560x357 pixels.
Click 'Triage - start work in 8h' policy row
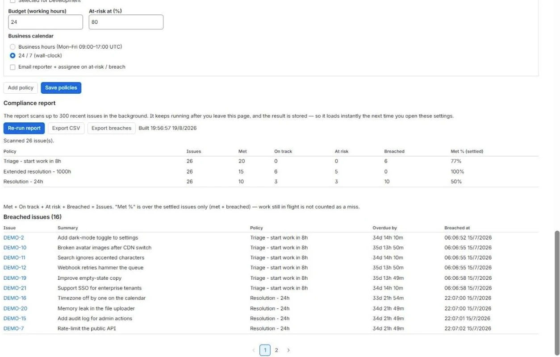coord(271,161)
